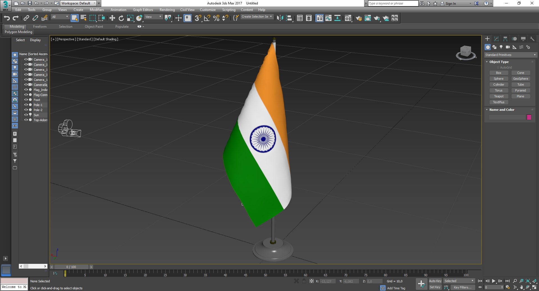Activate the Select Object tool
The width and height of the screenshot is (539, 291).
click(x=74, y=18)
